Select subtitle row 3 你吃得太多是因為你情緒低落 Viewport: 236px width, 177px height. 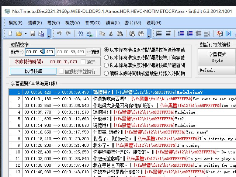[122, 105]
